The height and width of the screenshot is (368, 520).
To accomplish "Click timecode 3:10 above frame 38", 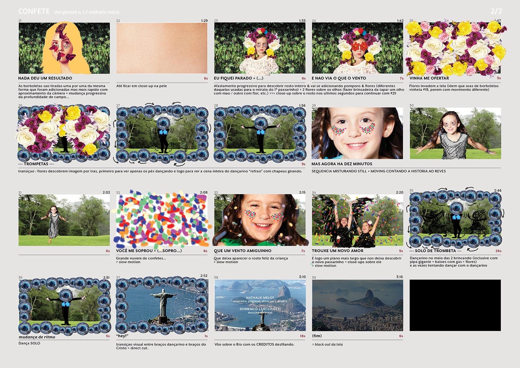I will (x=302, y=277).
